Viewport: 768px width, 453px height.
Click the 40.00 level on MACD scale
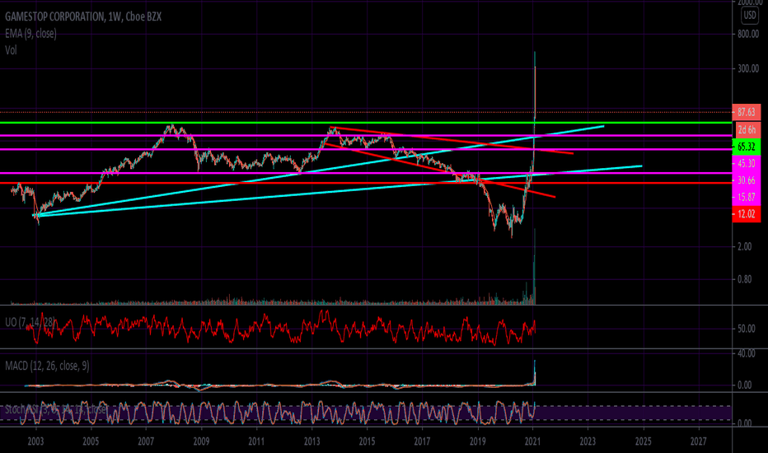click(x=747, y=353)
